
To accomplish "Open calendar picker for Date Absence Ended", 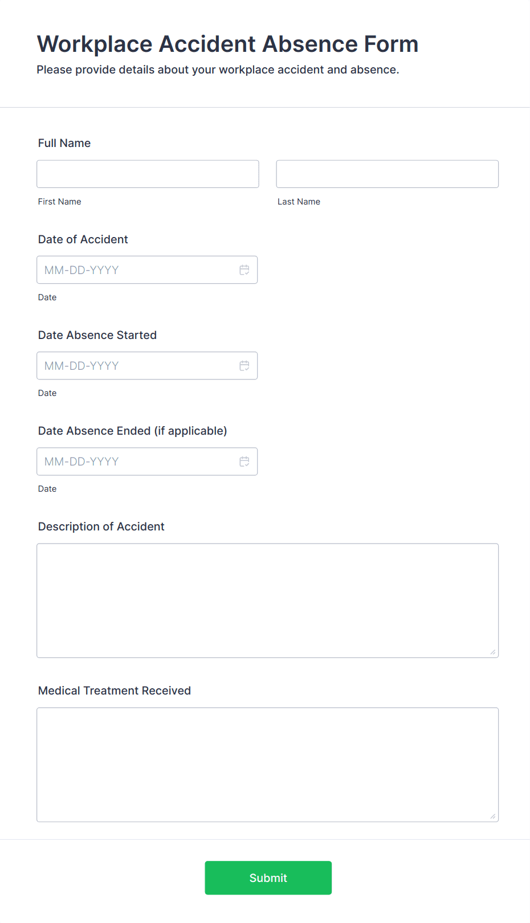I will 244,461.
